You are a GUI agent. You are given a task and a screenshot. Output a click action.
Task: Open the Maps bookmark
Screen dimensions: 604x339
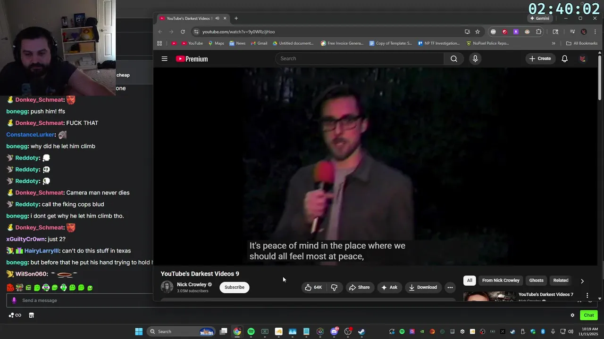click(216, 43)
